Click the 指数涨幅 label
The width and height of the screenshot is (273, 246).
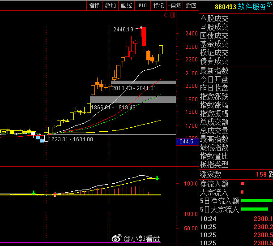(x=214, y=105)
